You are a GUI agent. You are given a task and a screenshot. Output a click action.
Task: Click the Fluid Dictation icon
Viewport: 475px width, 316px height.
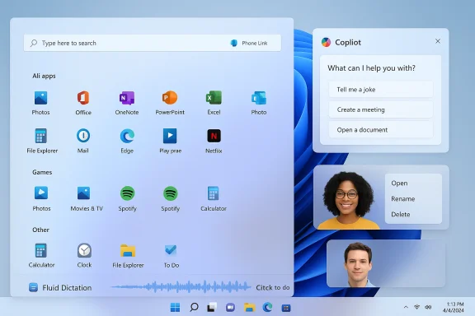click(x=33, y=287)
